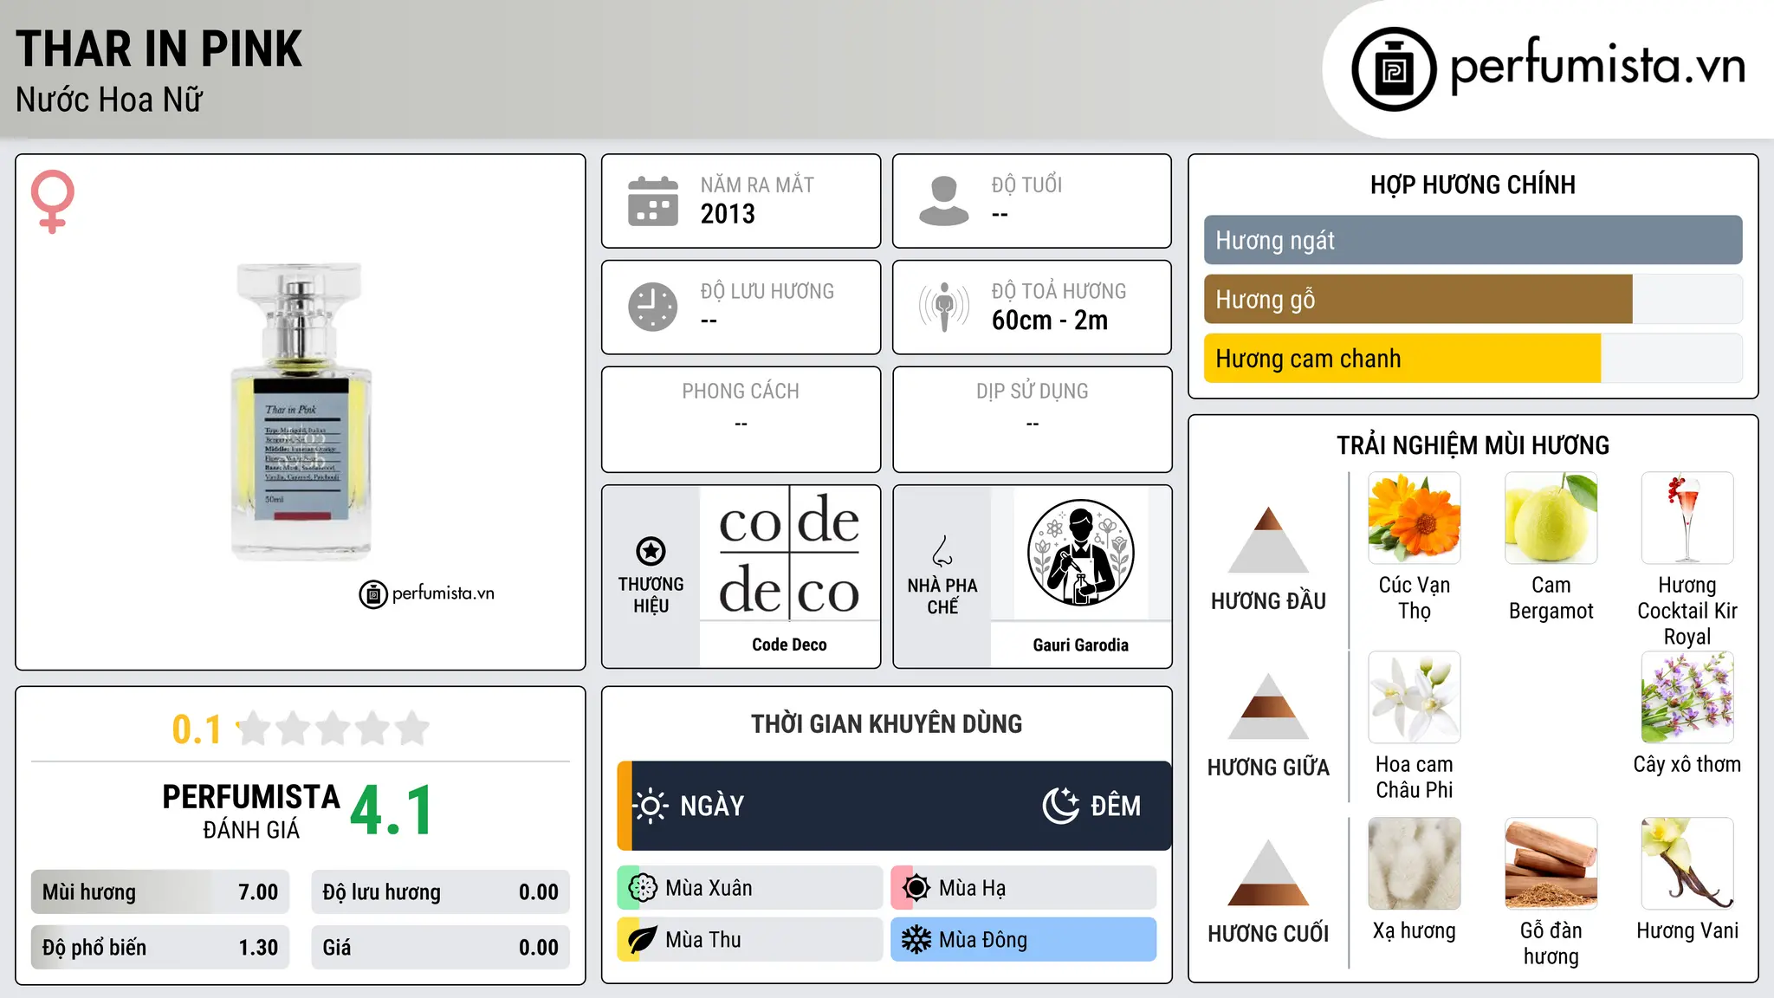The width and height of the screenshot is (1774, 998).
Task: Click the moon icon beside Đêm
Action: (1060, 806)
